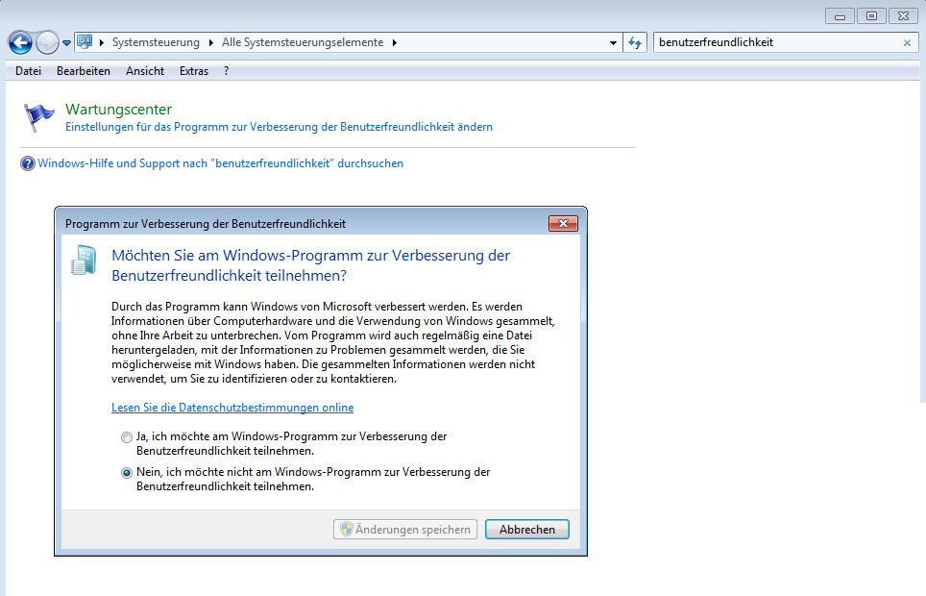Expand the address bar history dropdown
926x596 pixels.
tap(615, 43)
